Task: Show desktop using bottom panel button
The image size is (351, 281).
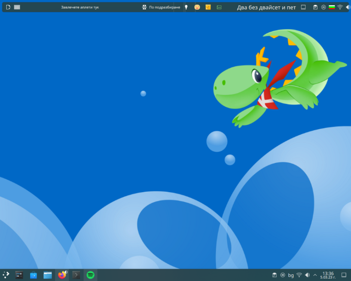Action: tap(344, 275)
